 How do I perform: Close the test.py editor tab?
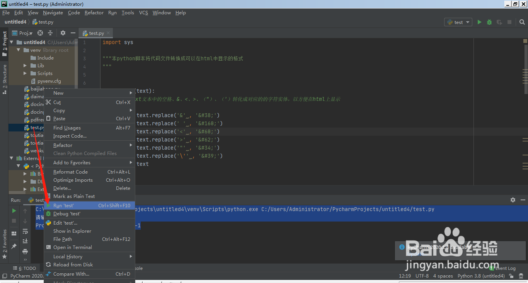click(x=109, y=33)
